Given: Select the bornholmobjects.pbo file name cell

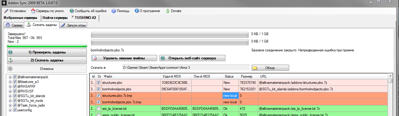Looking at the screenshot, I should pyautogui.click(x=131, y=89).
